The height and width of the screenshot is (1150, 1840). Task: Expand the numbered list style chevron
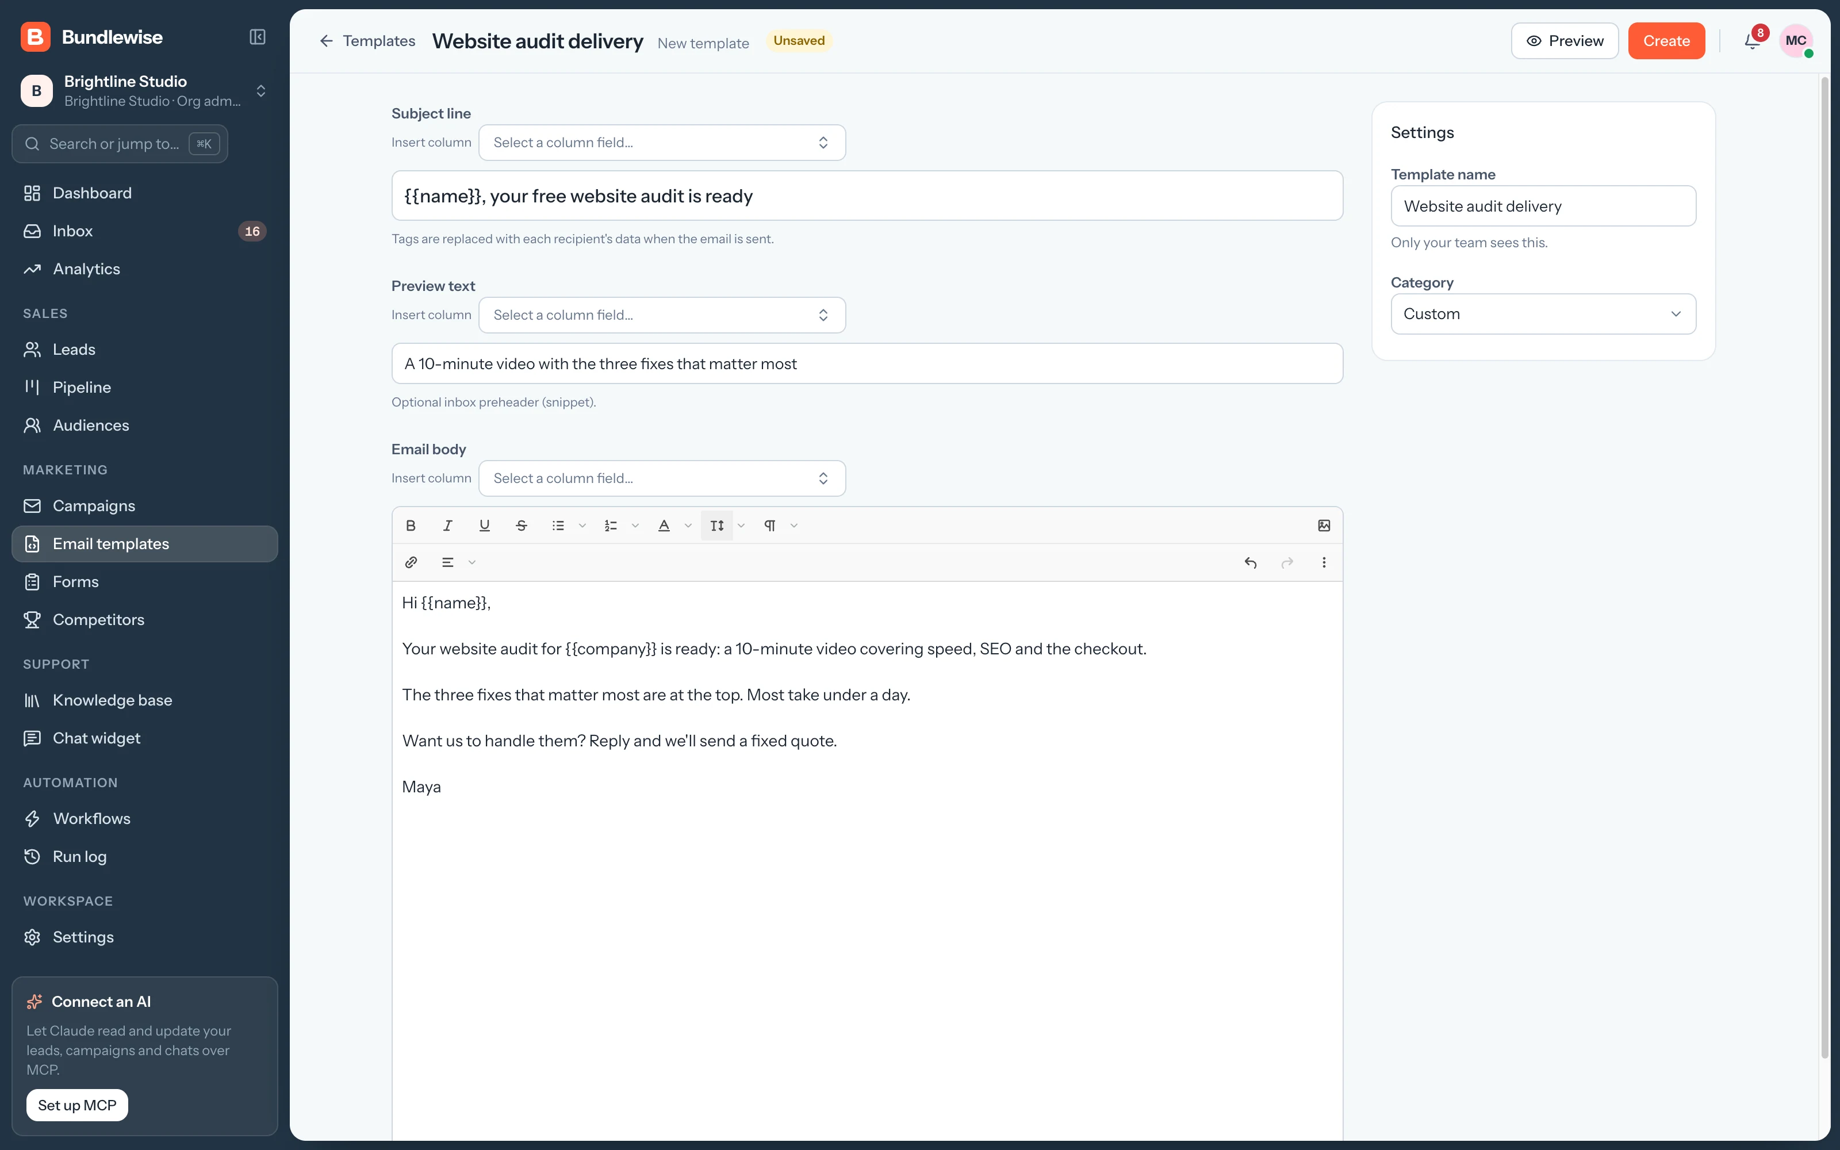(635, 526)
